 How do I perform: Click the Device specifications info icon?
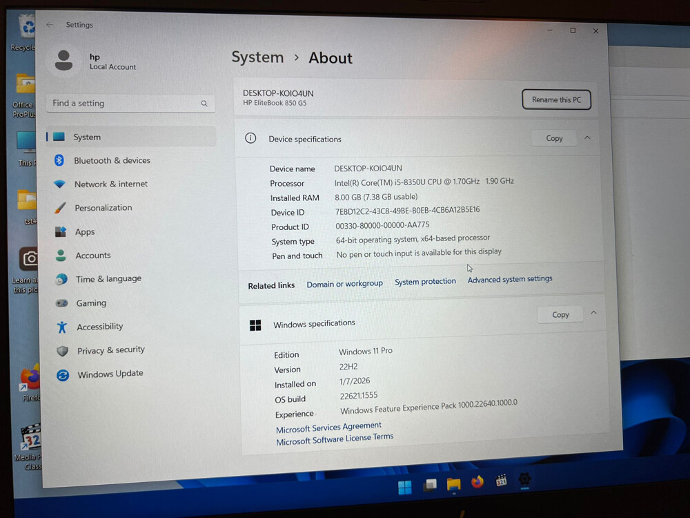coord(250,138)
